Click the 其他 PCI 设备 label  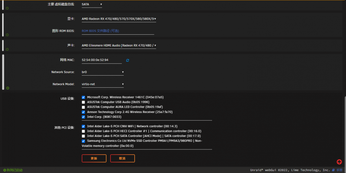click(65, 128)
